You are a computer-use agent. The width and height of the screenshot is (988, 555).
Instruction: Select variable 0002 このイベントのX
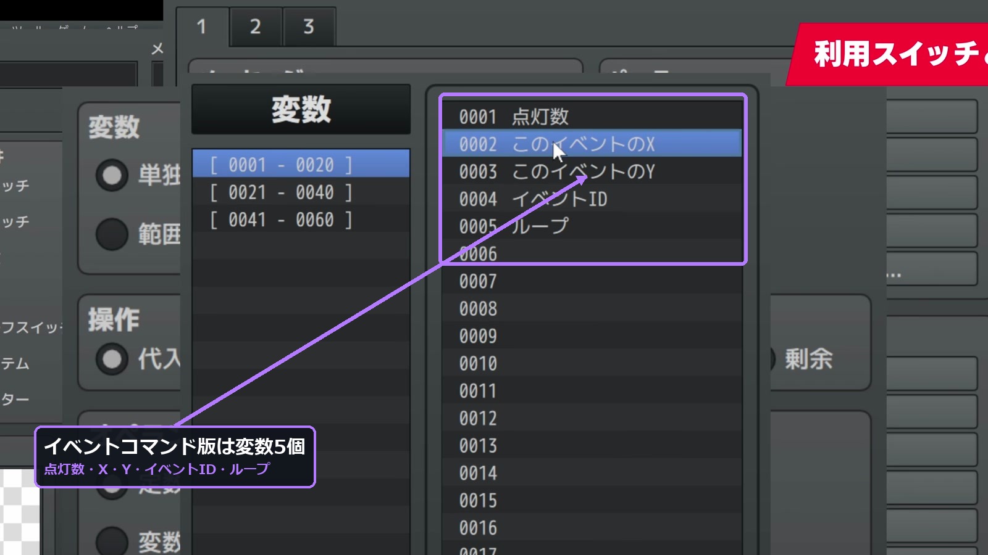coord(592,144)
